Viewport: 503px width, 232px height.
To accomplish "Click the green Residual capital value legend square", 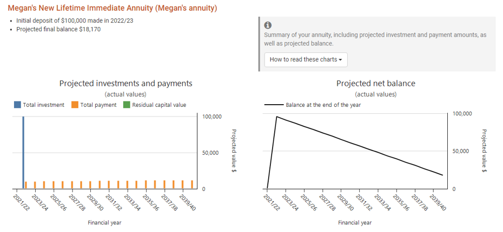I will [127, 105].
